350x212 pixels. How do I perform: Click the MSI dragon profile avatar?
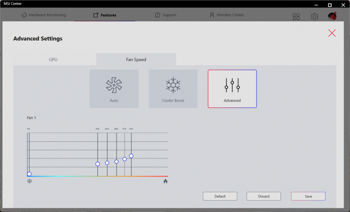click(332, 16)
